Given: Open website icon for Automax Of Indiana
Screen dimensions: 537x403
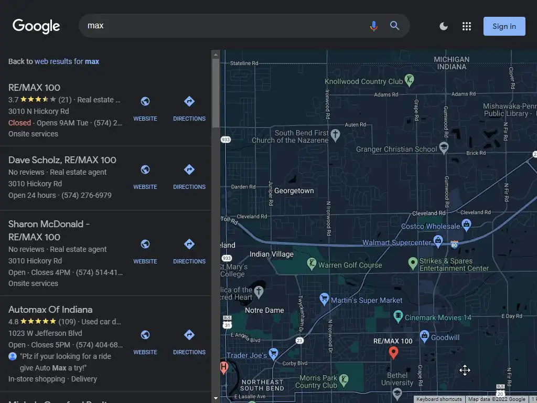Looking at the screenshot, I should pos(145,334).
